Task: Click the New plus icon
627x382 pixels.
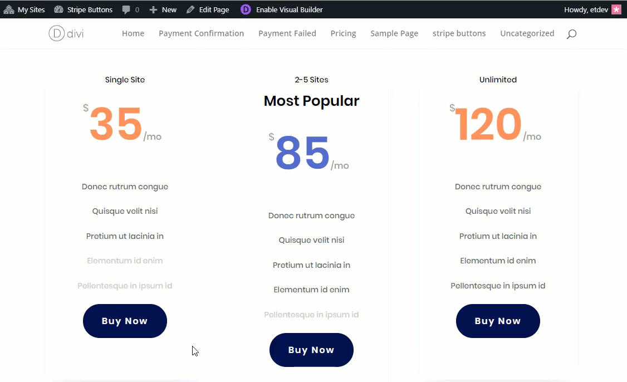Action: coord(154,9)
